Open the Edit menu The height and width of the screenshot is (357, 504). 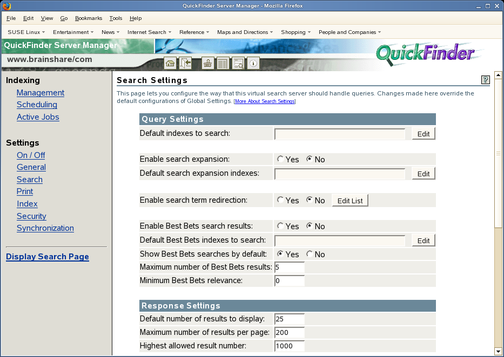[28, 18]
